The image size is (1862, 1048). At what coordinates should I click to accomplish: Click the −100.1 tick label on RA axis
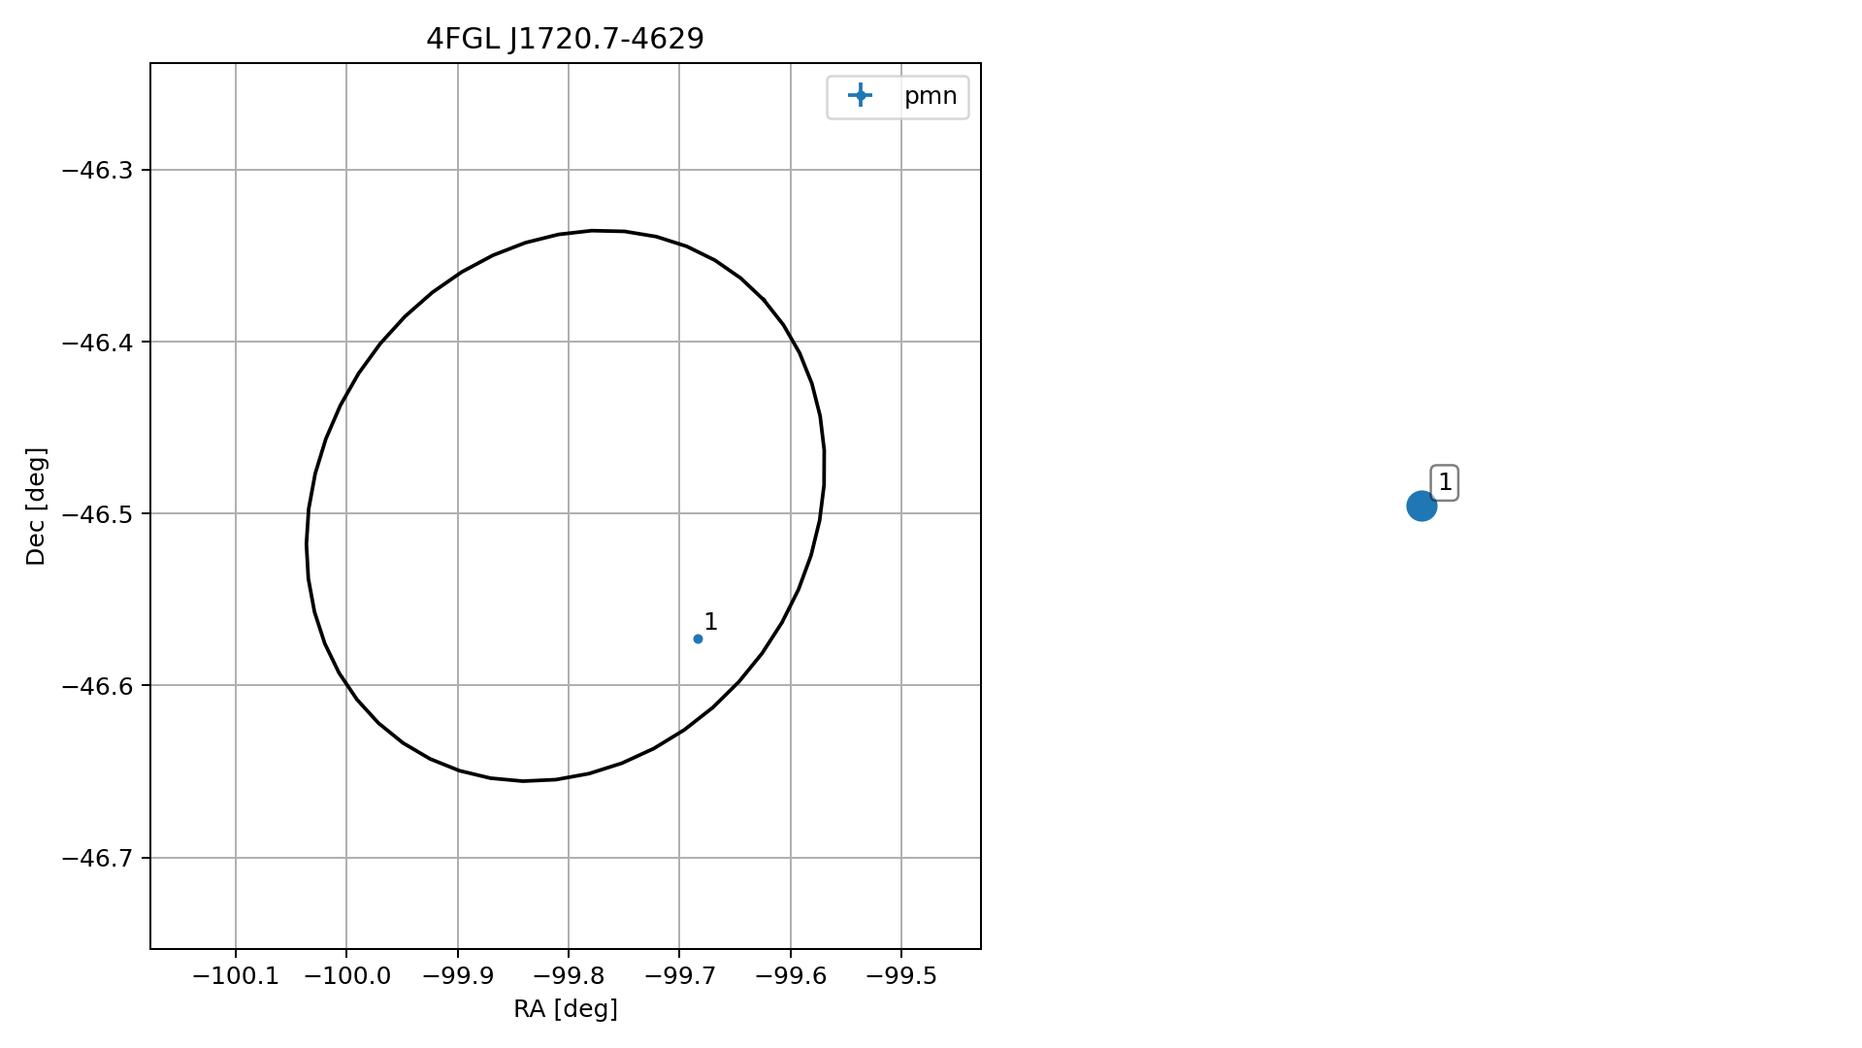236,976
